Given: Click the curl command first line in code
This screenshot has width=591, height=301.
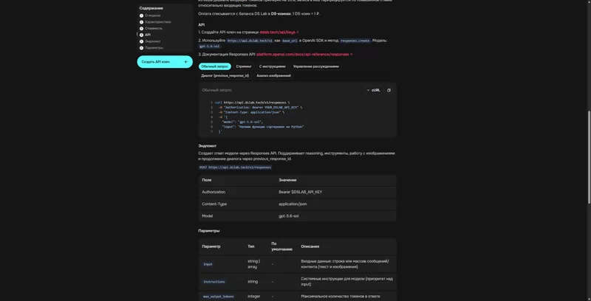Looking at the screenshot, I should point(253,103).
